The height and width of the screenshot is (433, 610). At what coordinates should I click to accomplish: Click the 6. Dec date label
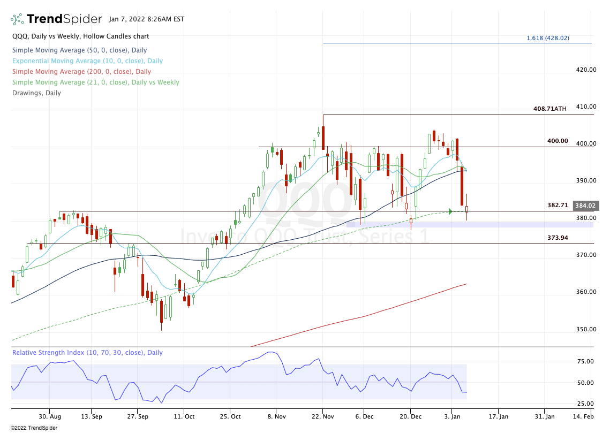pos(364,416)
